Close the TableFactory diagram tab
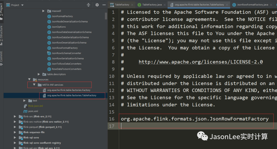The width and height of the screenshot is (277, 149). pyautogui.click(x=132, y=5)
